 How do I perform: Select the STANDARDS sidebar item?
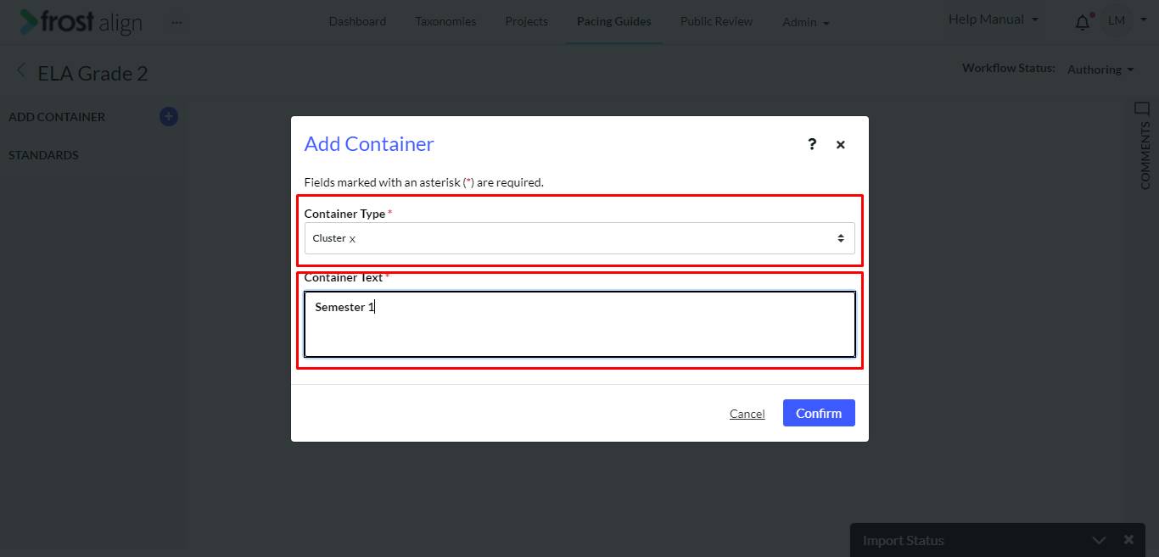[43, 155]
